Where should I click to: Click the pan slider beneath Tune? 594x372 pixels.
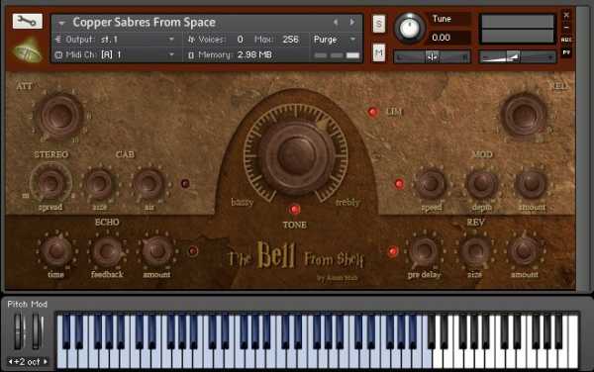coord(432,57)
